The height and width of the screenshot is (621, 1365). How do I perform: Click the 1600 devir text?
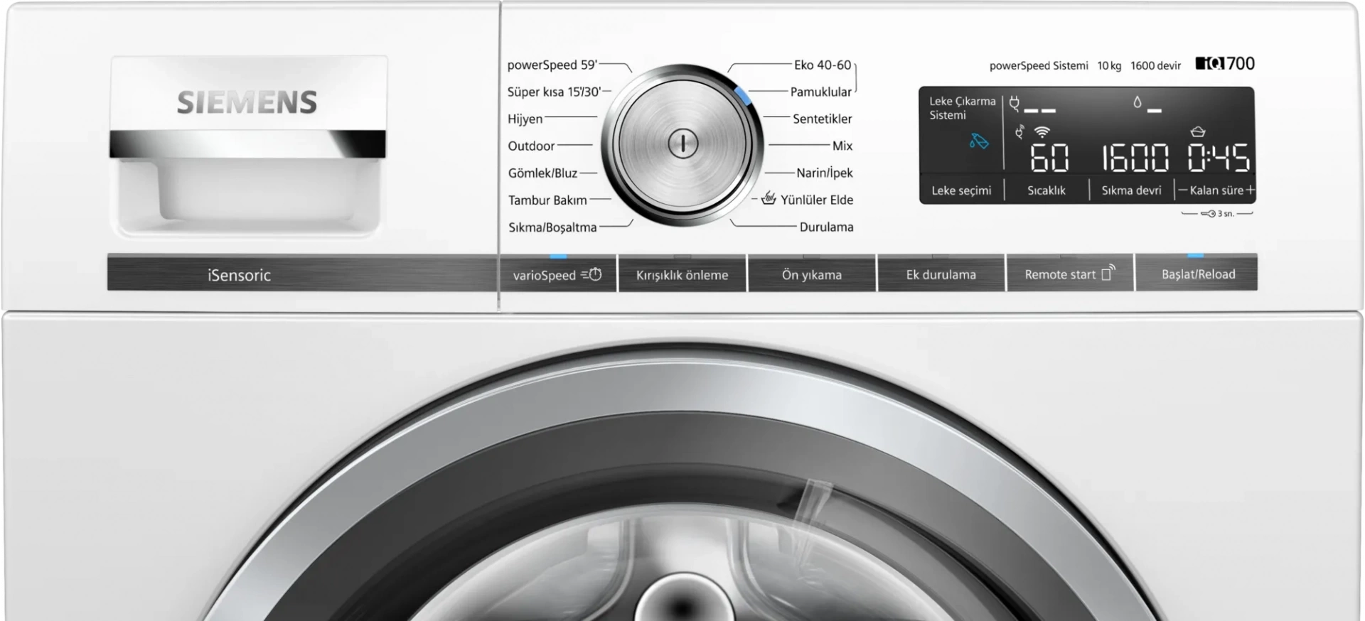[x=1155, y=65]
